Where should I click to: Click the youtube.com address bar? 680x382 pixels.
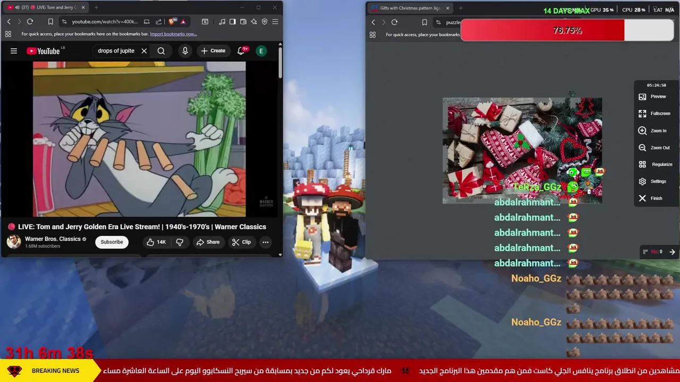coord(105,22)
